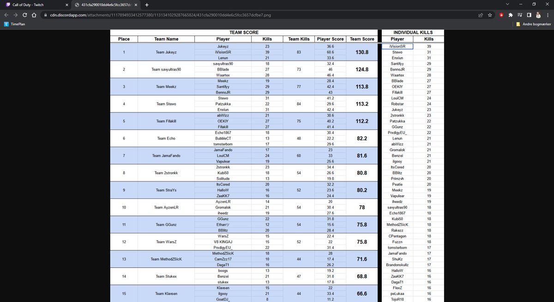This screenshot has height=302, width=554.
Task: Open the Extensions puzzle-piece icon
Action: [x=510, y=15]
